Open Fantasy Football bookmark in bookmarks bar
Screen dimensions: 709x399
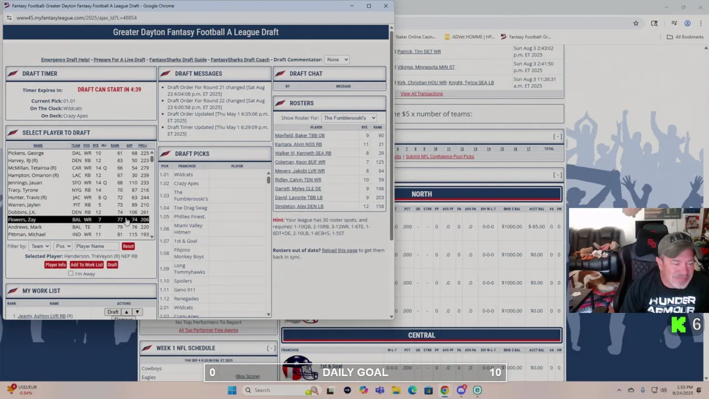pos(525,37)
